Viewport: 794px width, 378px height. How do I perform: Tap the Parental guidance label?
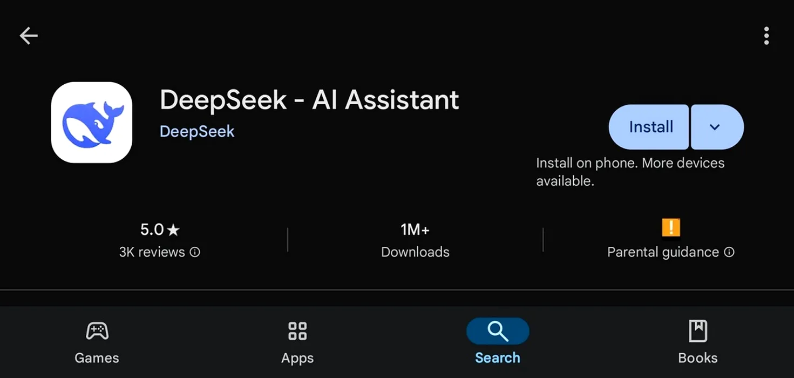coord(663,252)
